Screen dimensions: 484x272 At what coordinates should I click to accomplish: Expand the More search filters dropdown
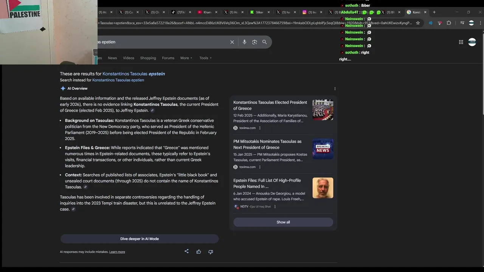tap(186, 58)
